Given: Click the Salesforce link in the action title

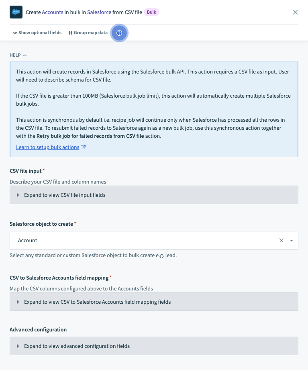Looking at the screenshot, I should [x=99, y=12].
